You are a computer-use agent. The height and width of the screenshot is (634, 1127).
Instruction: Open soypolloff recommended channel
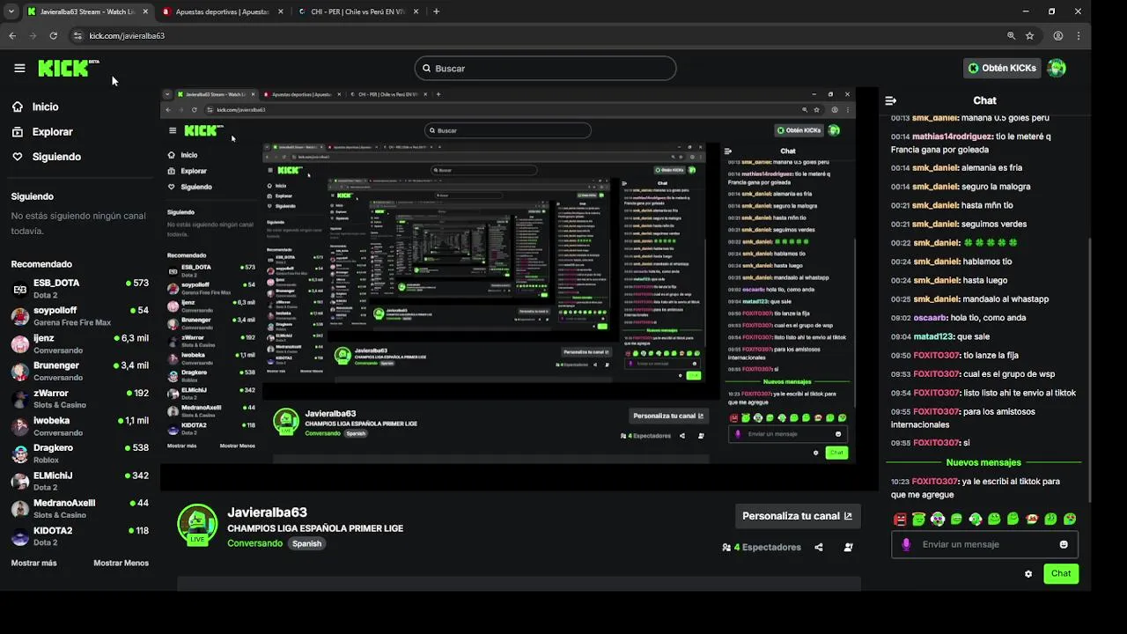[79, 316]
